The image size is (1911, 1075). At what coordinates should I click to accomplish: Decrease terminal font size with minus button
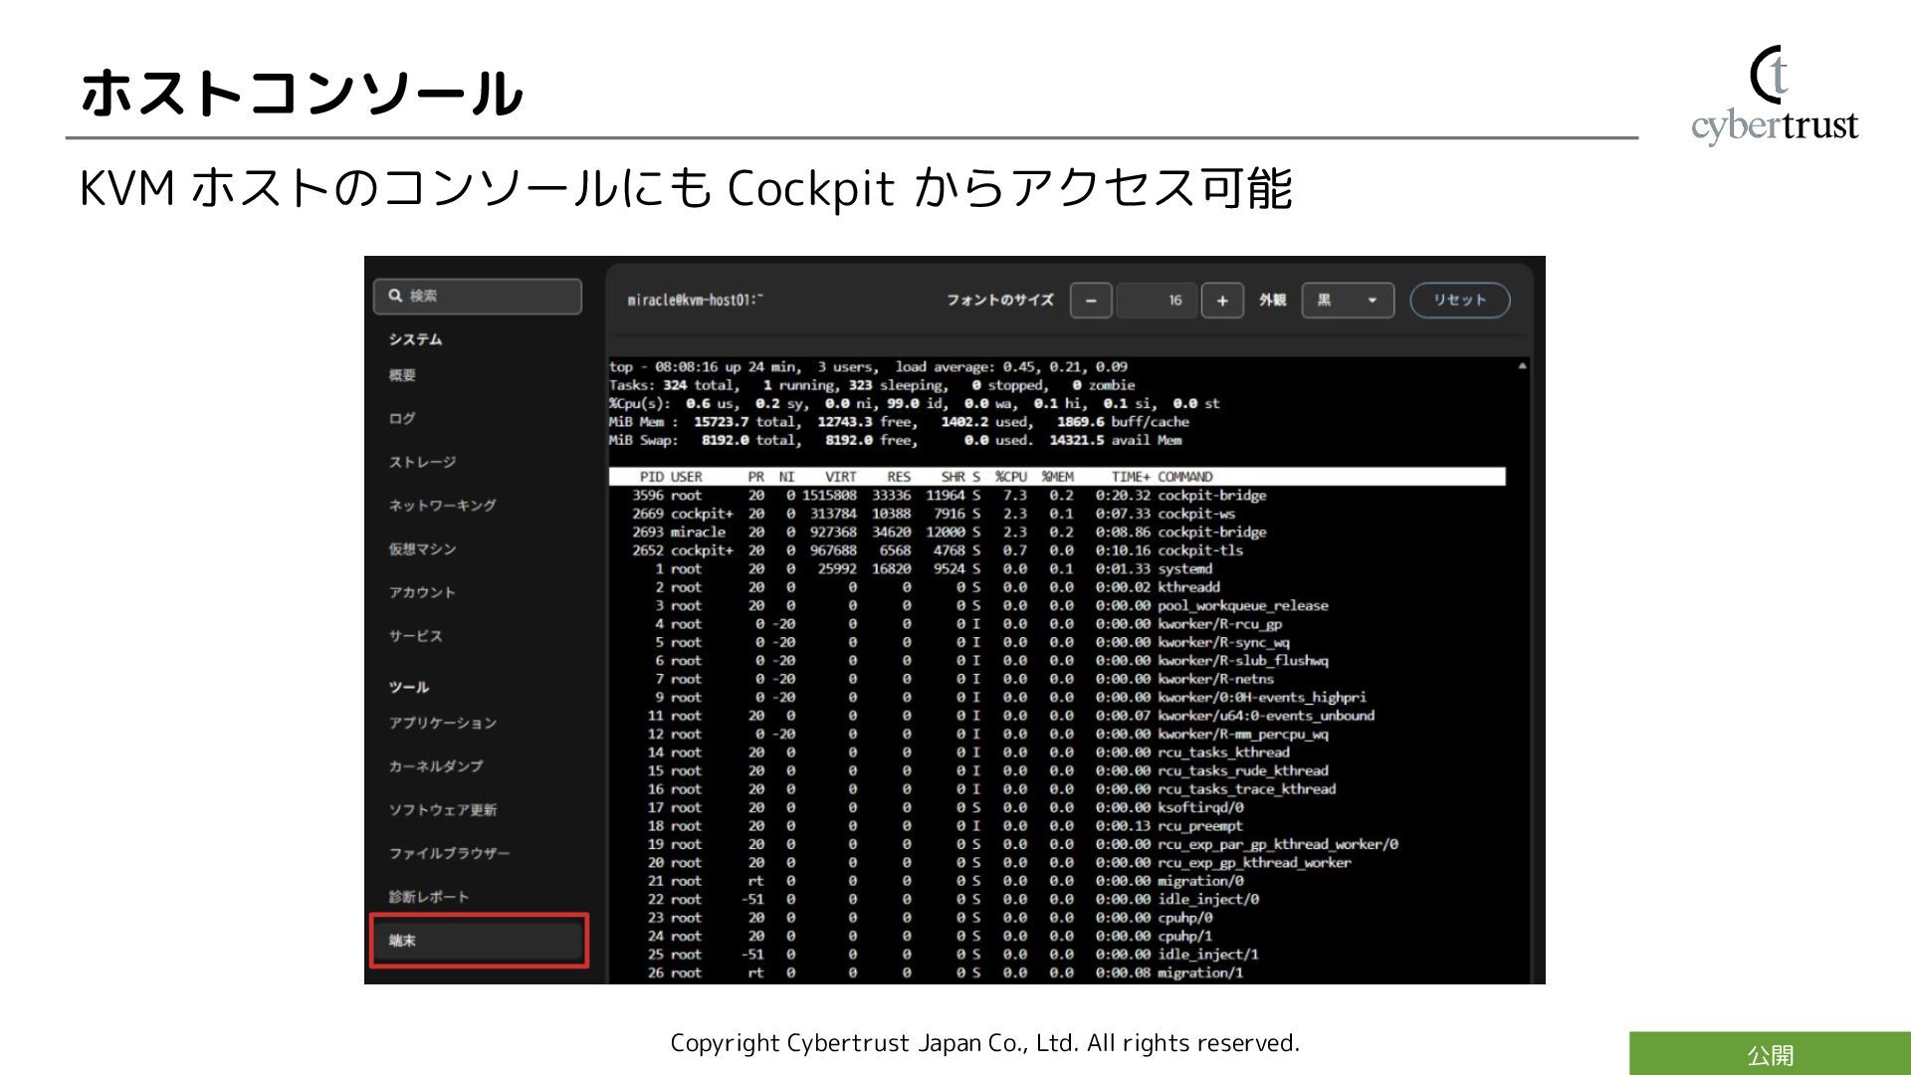click(1091, 301)
